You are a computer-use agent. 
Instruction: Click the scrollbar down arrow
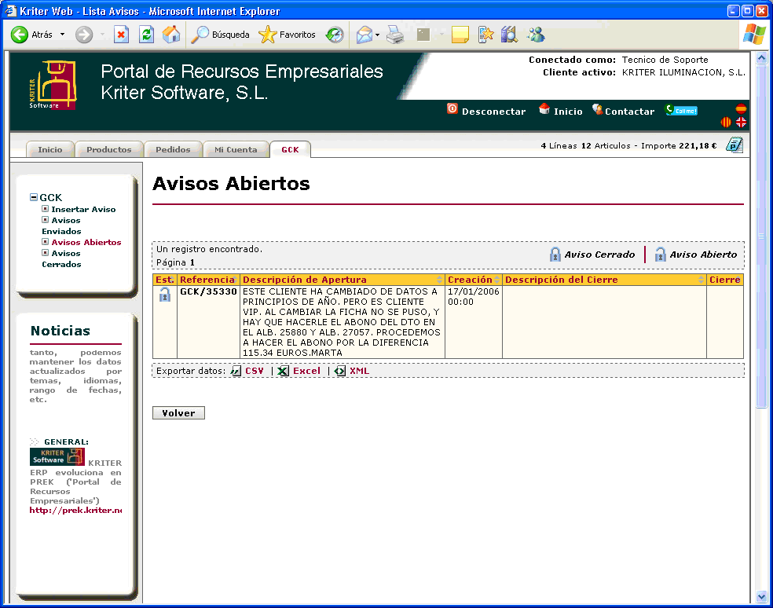point(762,597)
